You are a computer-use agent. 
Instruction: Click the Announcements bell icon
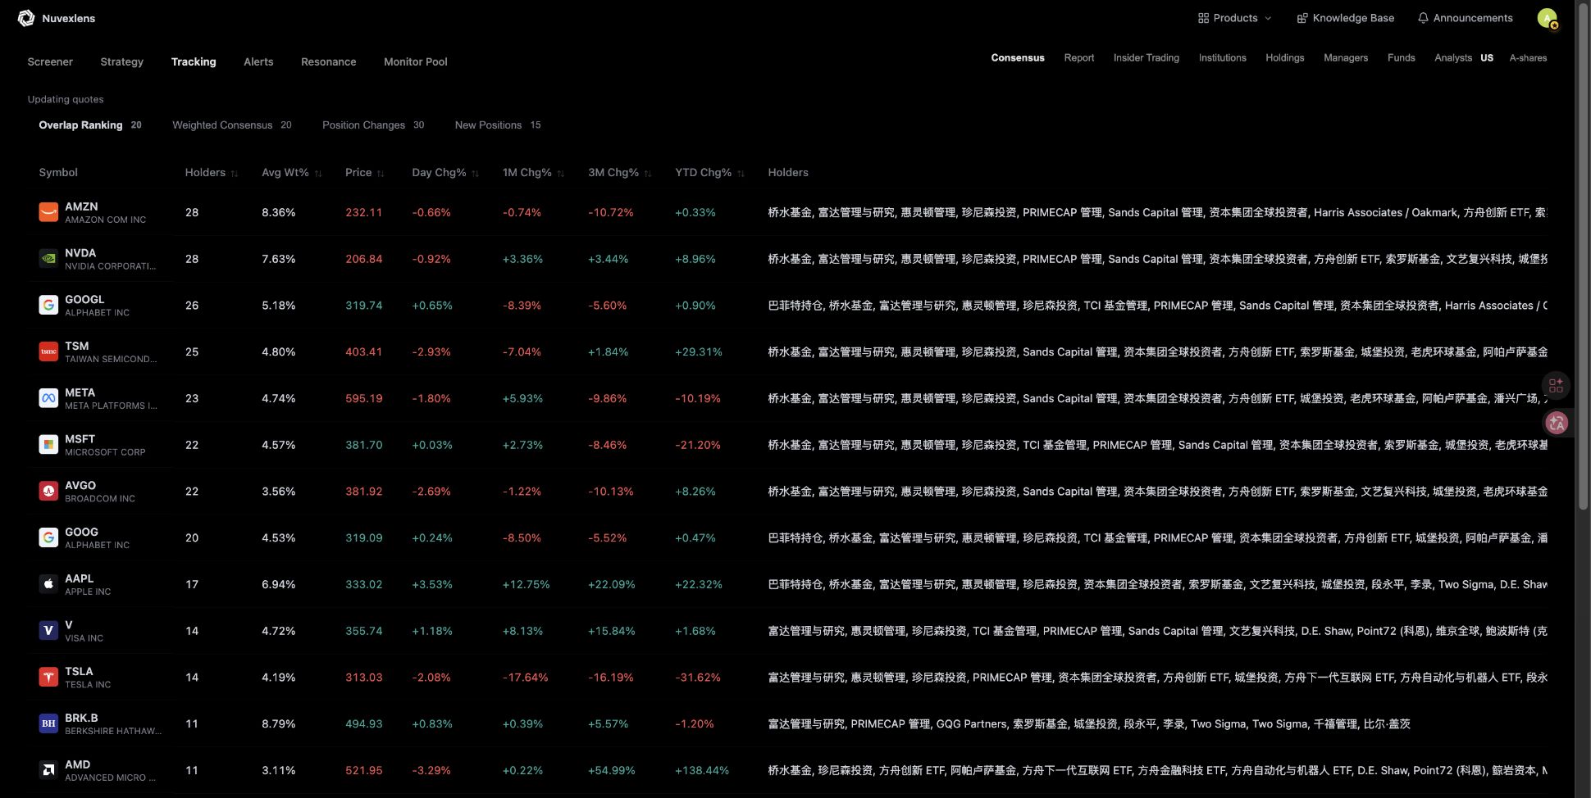click(x=1423, y=18)
